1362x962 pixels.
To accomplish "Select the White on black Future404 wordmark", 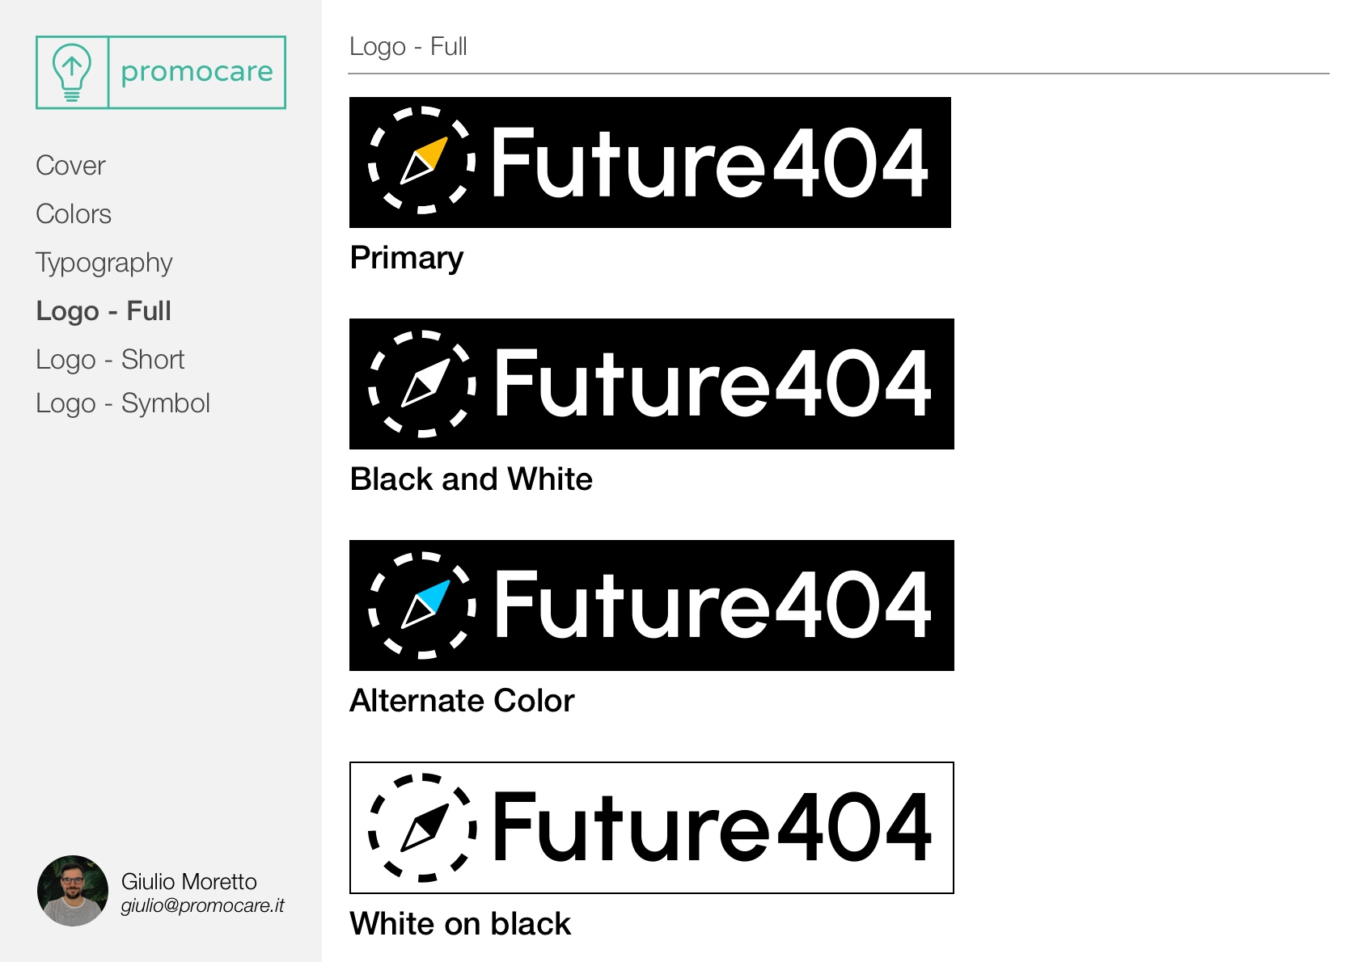I will (x=713, y=827).
